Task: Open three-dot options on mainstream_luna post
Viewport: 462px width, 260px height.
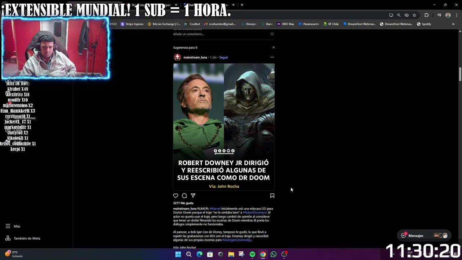Action: [272, 57]
